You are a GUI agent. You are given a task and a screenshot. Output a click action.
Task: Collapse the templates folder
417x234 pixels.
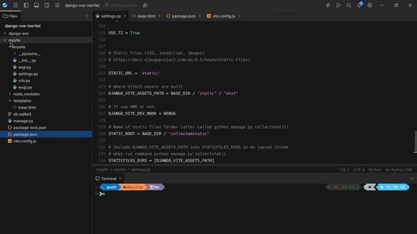pyautogui.click(x=10, y=101)
